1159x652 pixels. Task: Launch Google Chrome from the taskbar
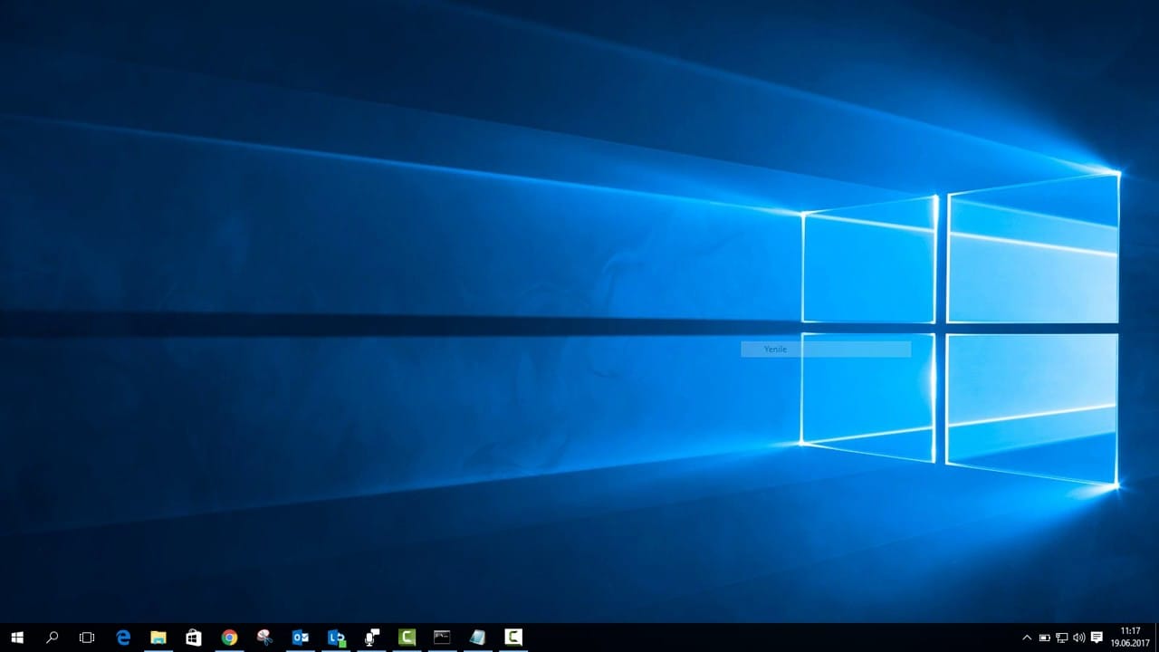pyautogui.click(x=229, y=638)
